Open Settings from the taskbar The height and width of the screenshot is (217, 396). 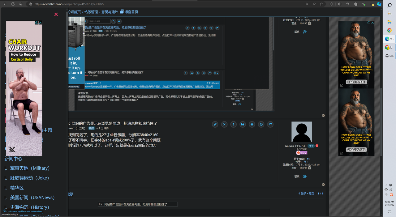pyautogui.click(x=390, y=56)
